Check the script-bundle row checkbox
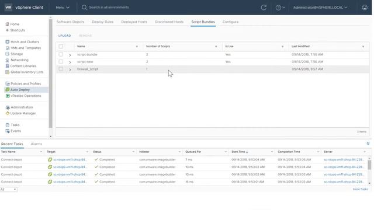The width and height of the screenshot is (374, 210). tap(61, 54)
